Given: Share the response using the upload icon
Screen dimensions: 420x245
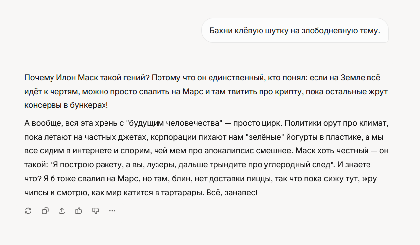Looking at the screenshot, I should tap(62, 211).
